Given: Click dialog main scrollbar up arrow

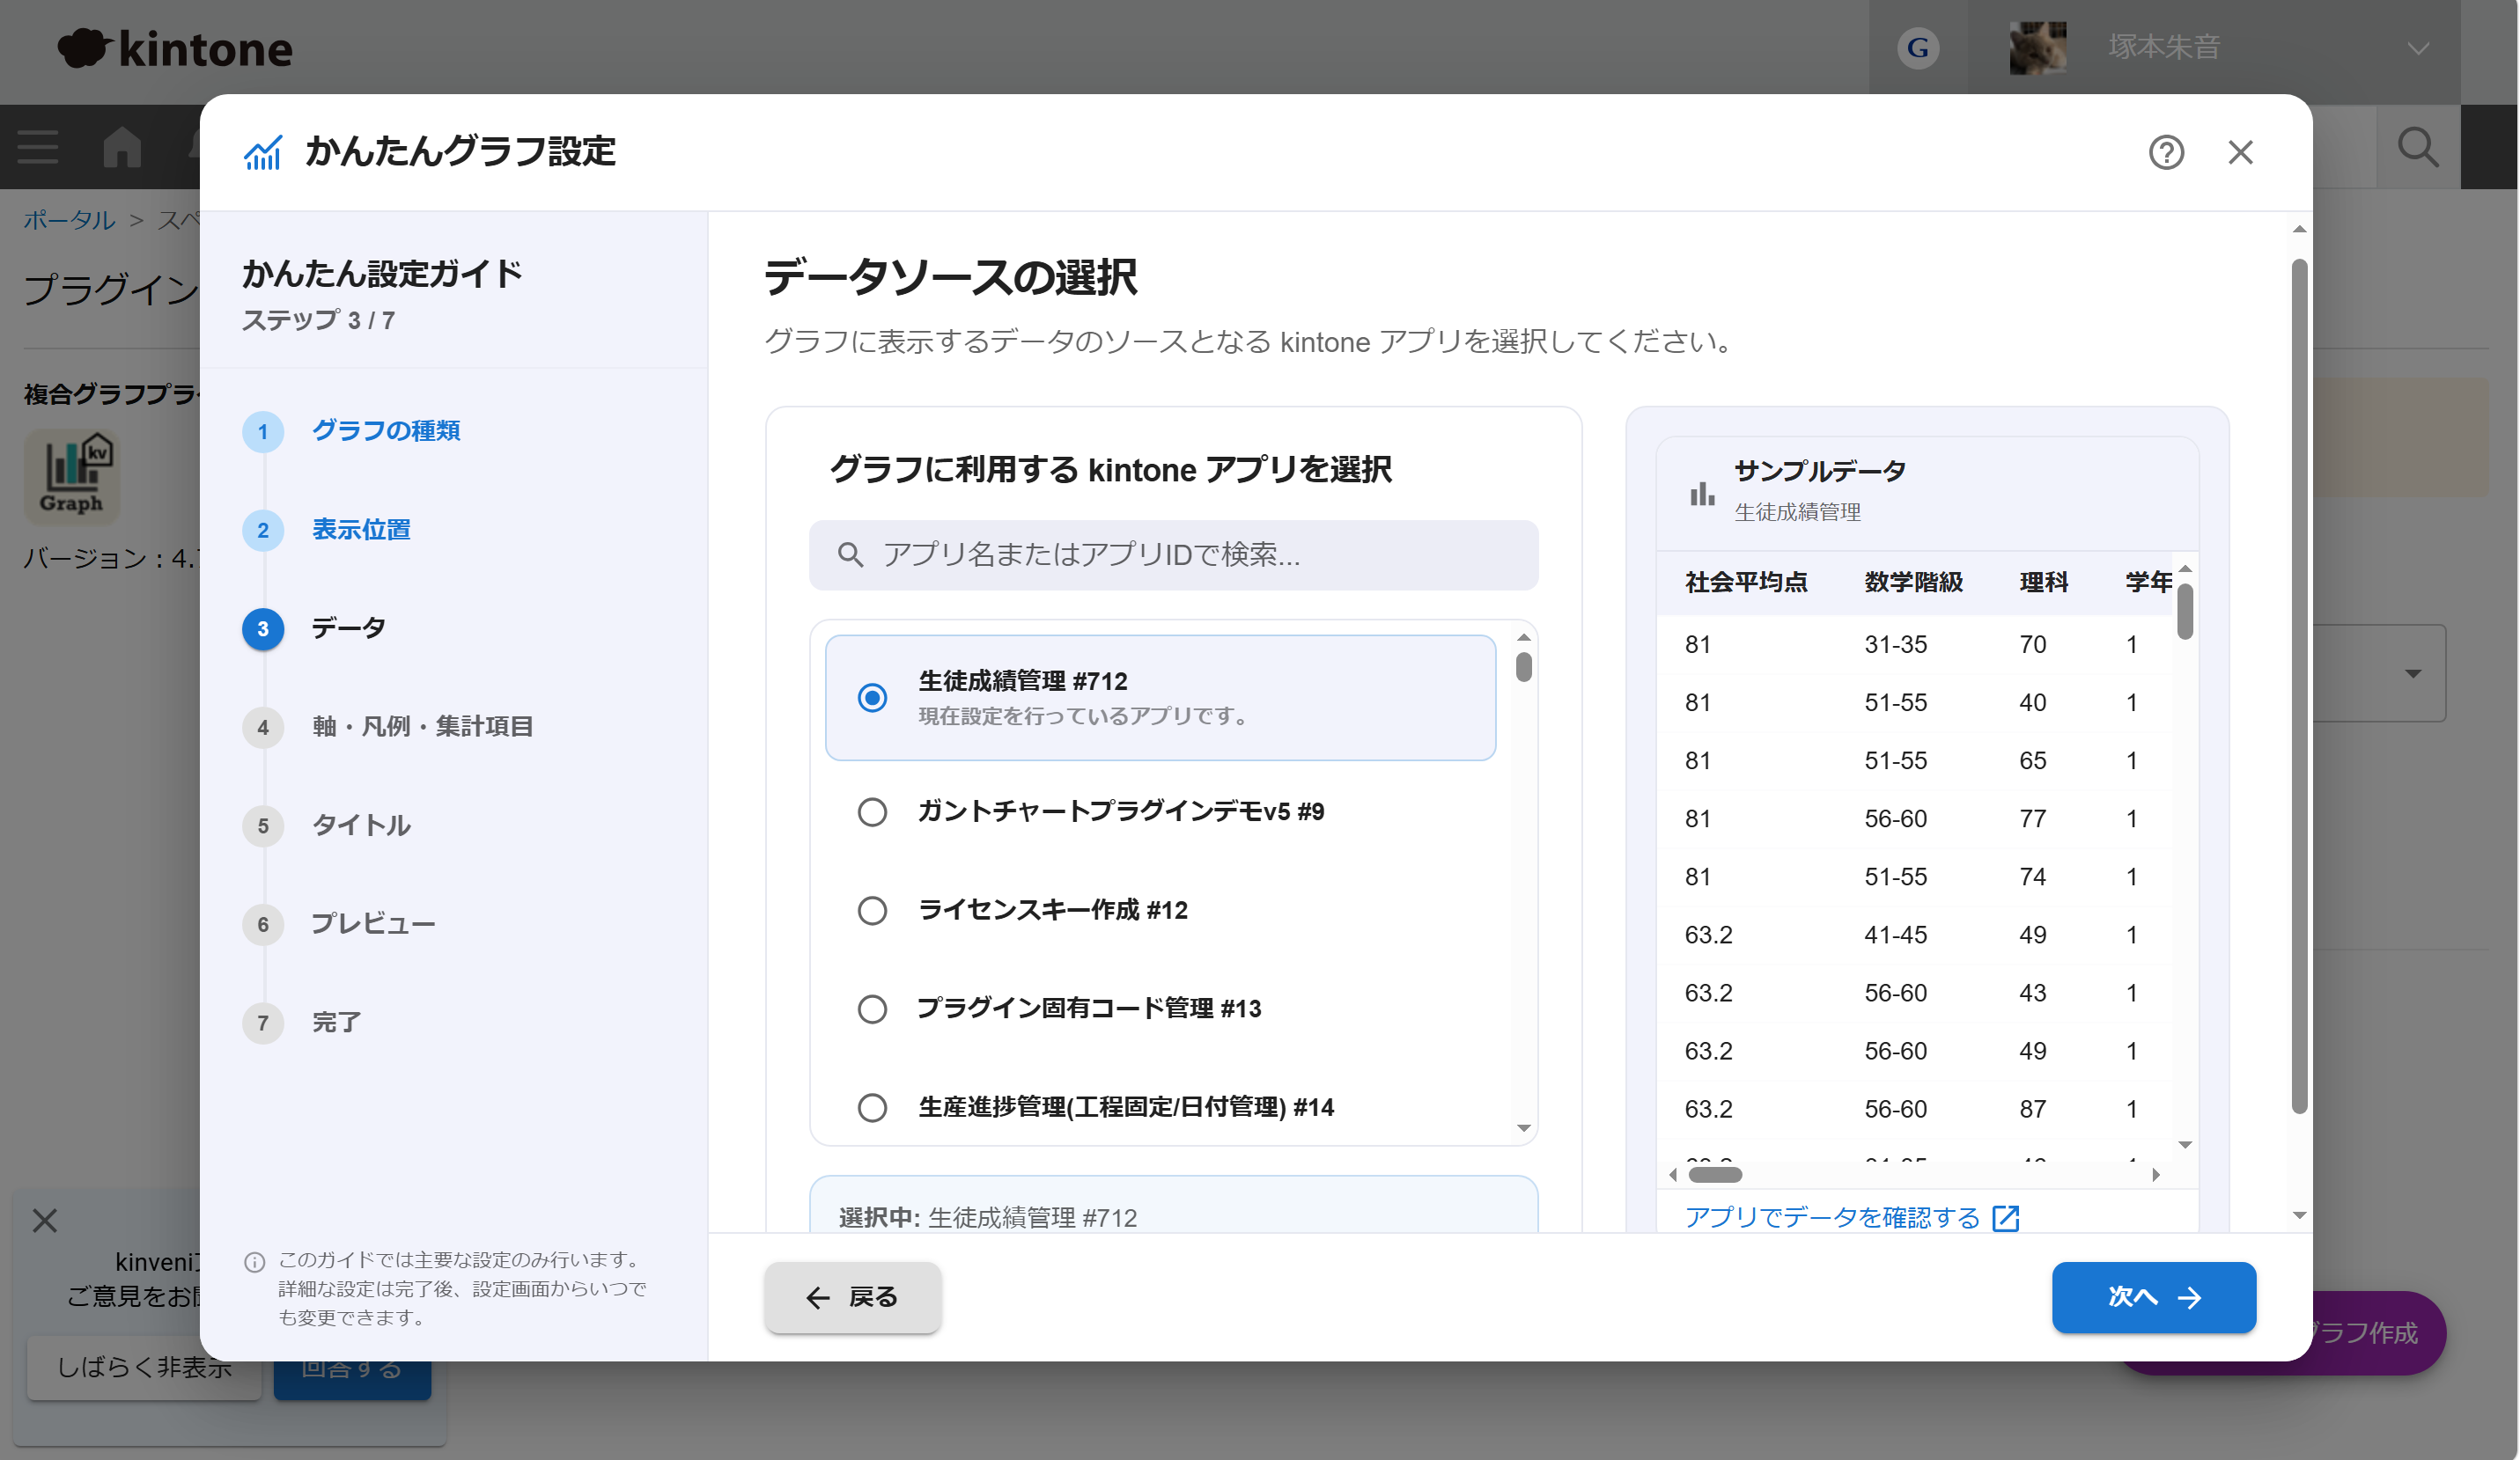Looking at the screenshot, I should pos(2299,230).
